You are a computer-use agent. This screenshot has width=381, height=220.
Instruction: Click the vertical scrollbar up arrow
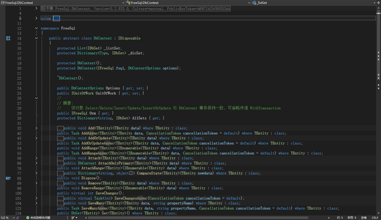(x=378, y=7)
